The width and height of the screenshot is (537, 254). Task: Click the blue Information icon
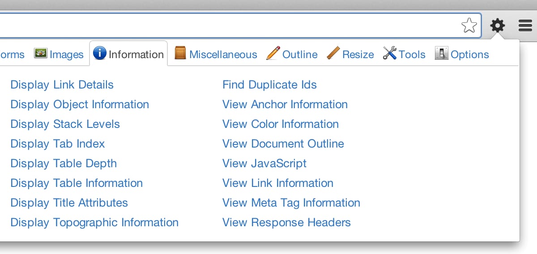coord(99,53)
